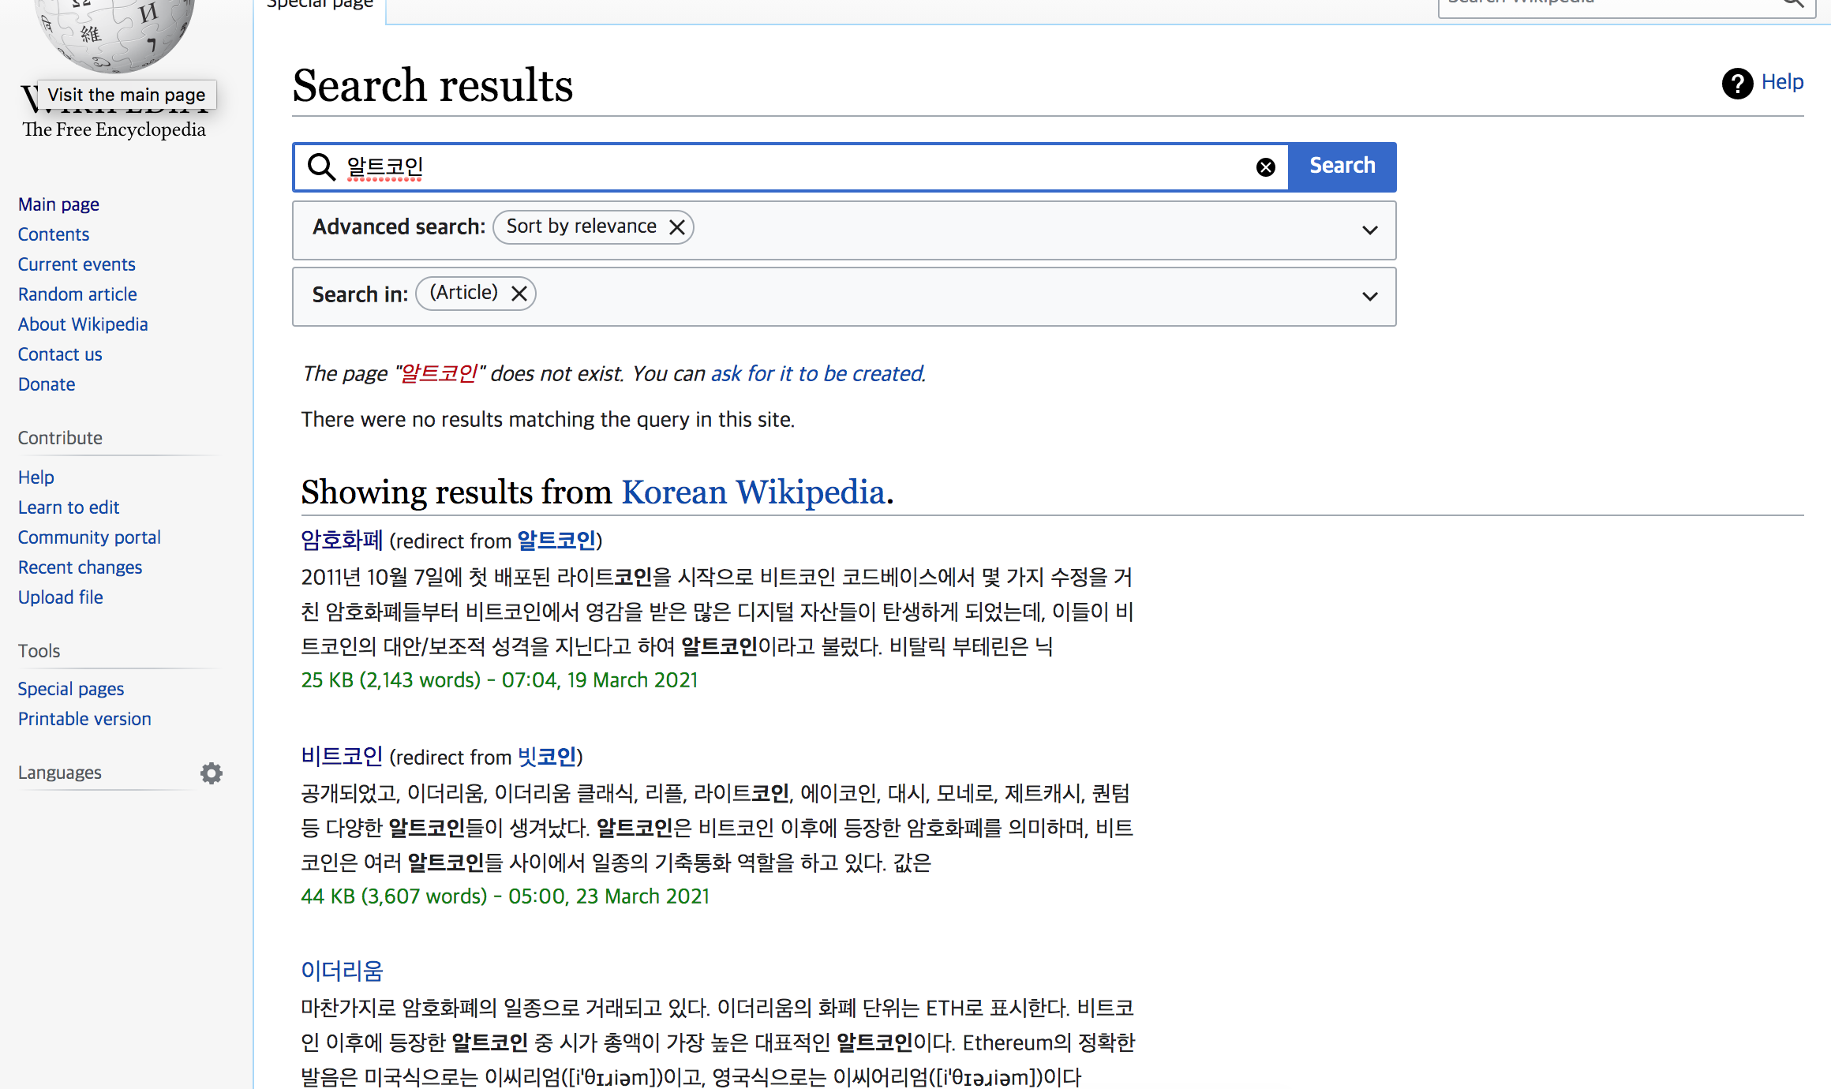Click The Free Encyclopedia tagline

pos(114,129)
